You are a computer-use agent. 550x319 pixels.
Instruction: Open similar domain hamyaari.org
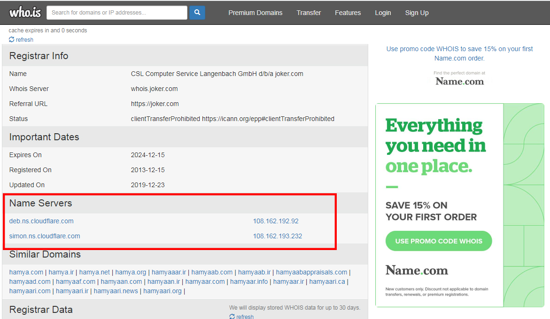(163, 291)
